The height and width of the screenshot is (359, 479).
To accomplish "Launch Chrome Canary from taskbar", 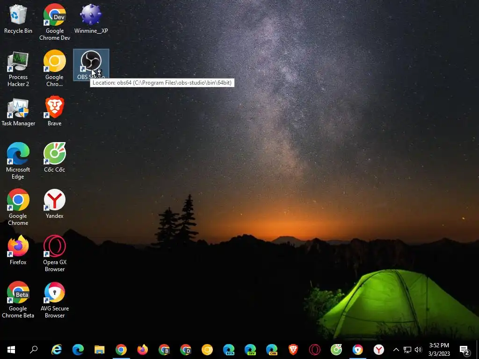I will click(x=207, y=350).
